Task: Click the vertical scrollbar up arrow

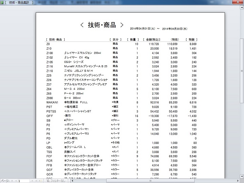Action: 242,7
